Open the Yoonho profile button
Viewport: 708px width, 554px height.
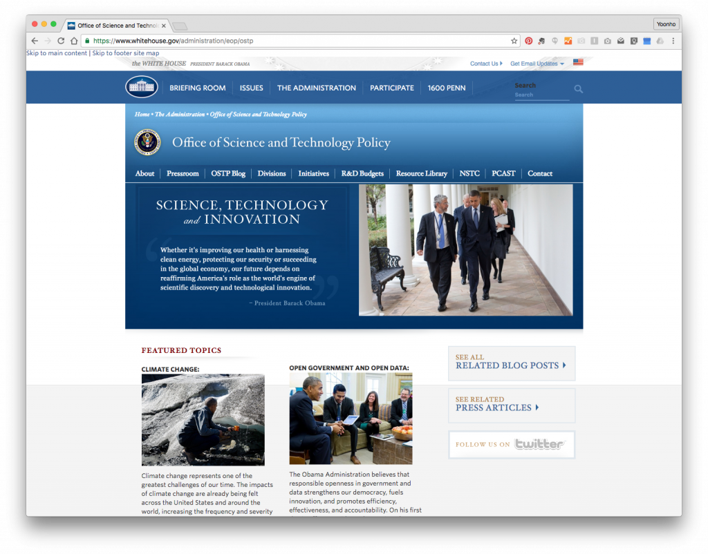coord(666,24)
